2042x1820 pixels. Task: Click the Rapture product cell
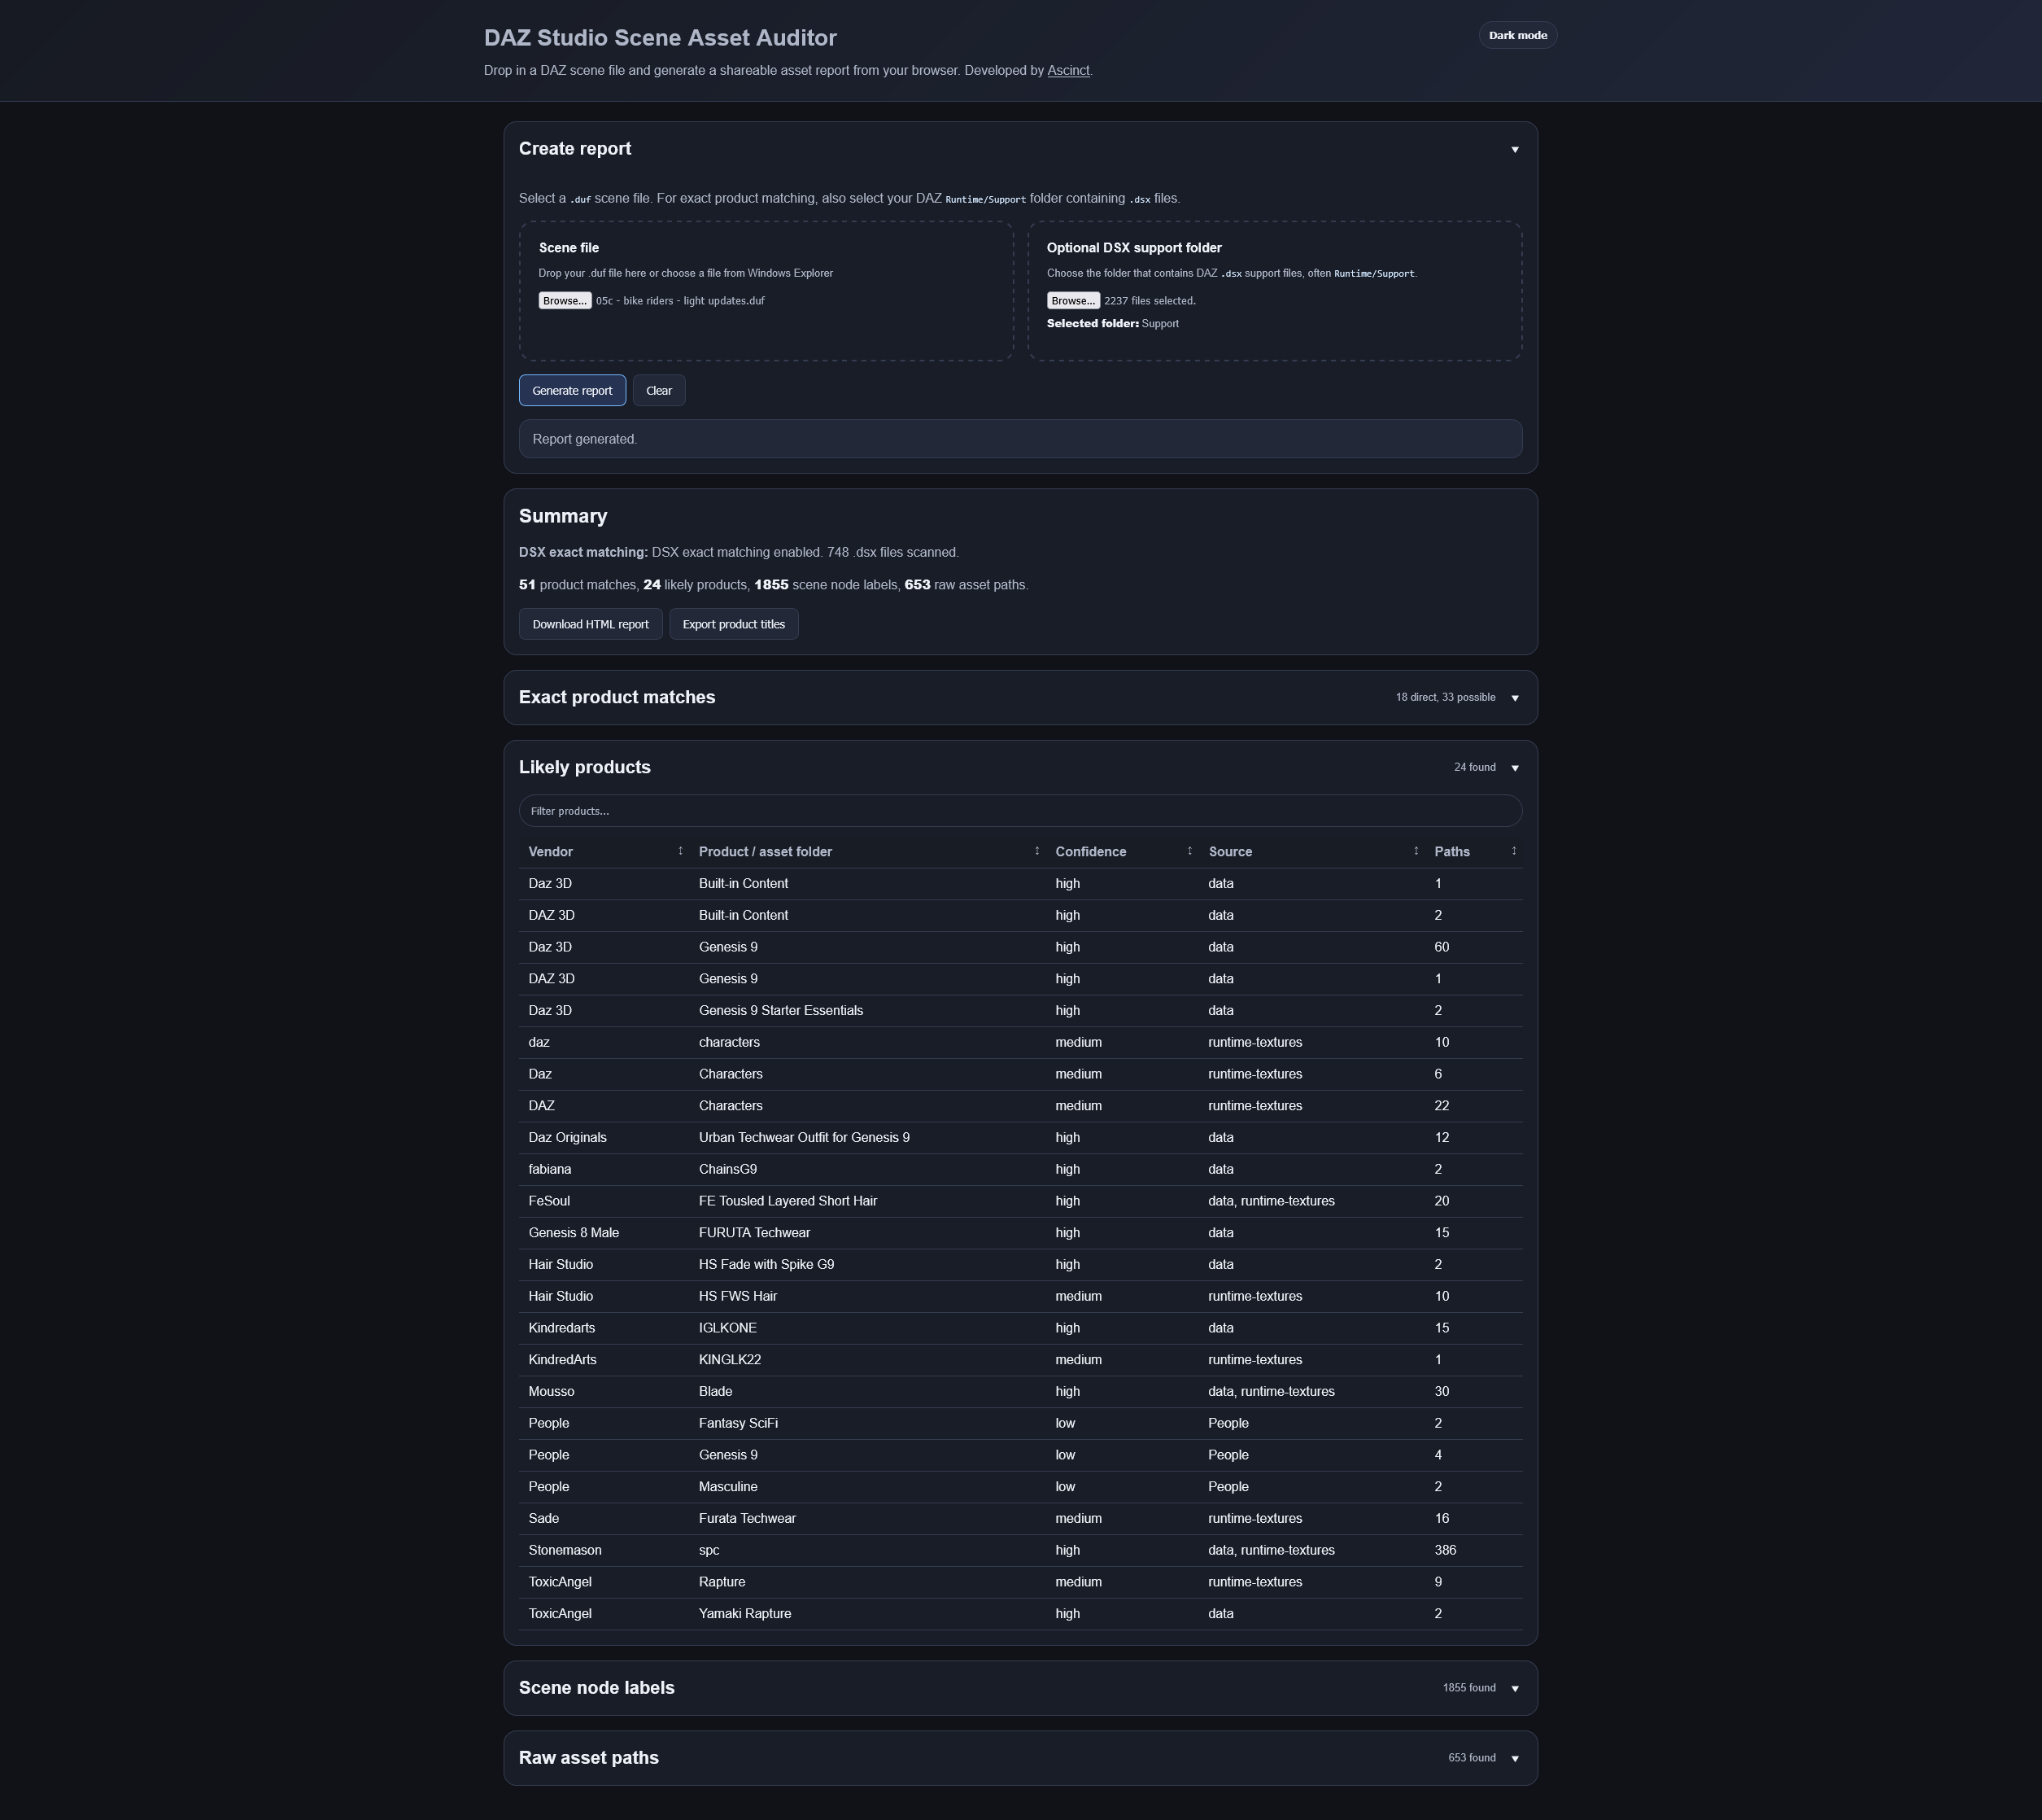pyautogui.click(x=722, y=1582)
